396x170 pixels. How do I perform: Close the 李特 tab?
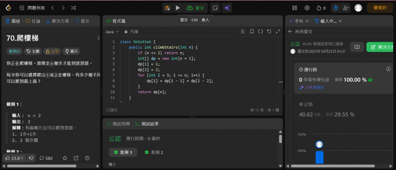tap(307, 21)
